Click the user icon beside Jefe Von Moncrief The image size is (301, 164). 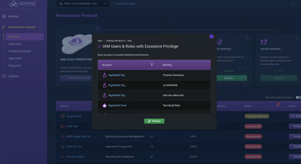pyautogui.click(x=105, y=95)
